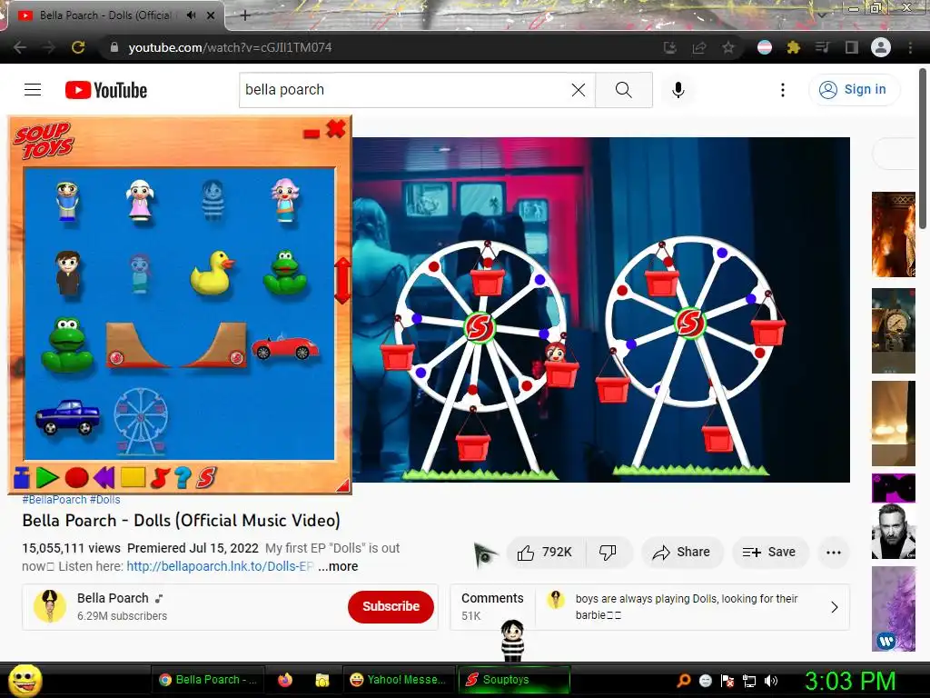The height and width of the screenshot is (698, 930).
Task: Close the Soup Toys toybox panel
Action: pos(336,129)
